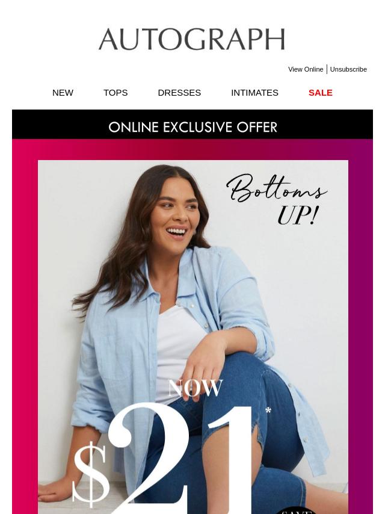Open the INTIMATES category
The width and height of the screenshot is (385, 514).
click(254, 93)
